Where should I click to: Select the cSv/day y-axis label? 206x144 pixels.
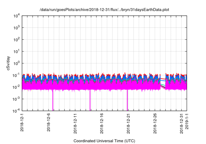[8, 63]
